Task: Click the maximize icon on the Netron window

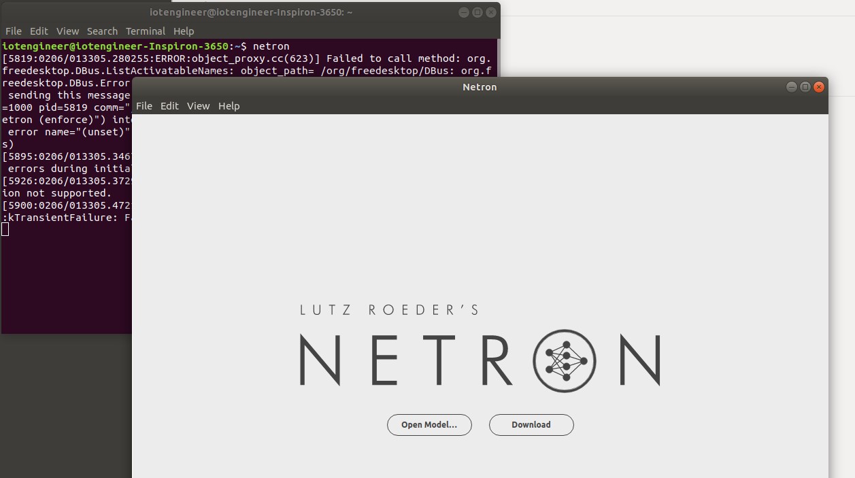Action: [x=805, y=87]
